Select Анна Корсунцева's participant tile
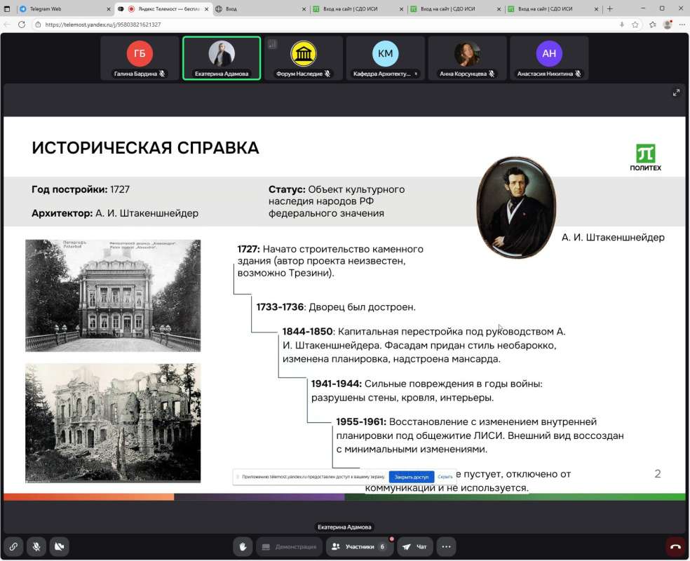690x561 pixels. point(467,58)
